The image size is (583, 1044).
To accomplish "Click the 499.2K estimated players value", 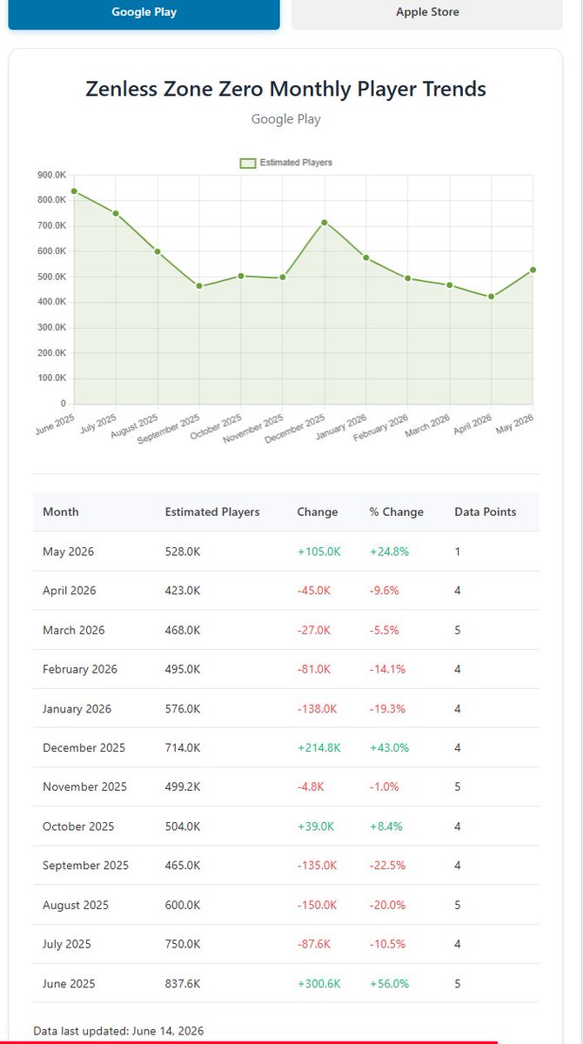I will pos(183,786).
